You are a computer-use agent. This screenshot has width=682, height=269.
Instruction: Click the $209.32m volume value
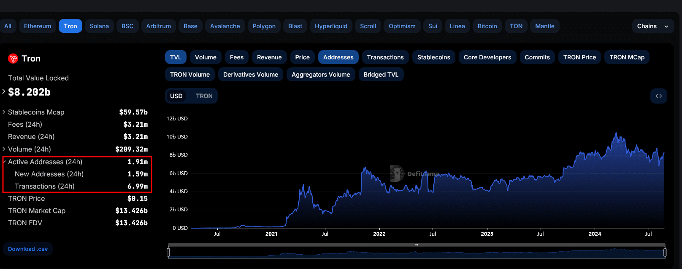coord(131,149)
